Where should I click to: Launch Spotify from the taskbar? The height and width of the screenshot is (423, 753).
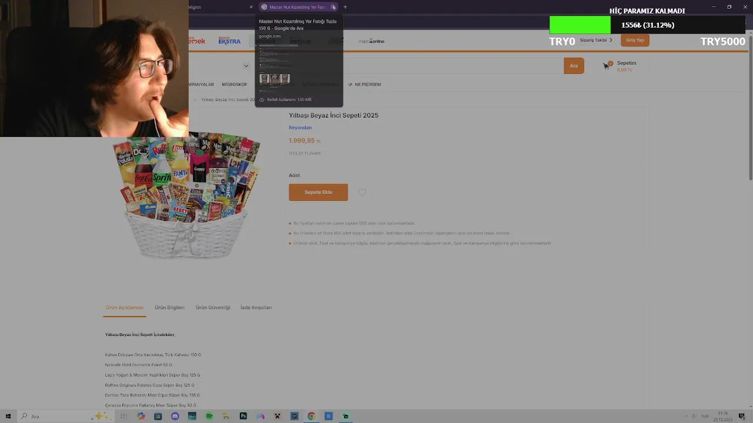pyautogui.click(x=209, y=416)
